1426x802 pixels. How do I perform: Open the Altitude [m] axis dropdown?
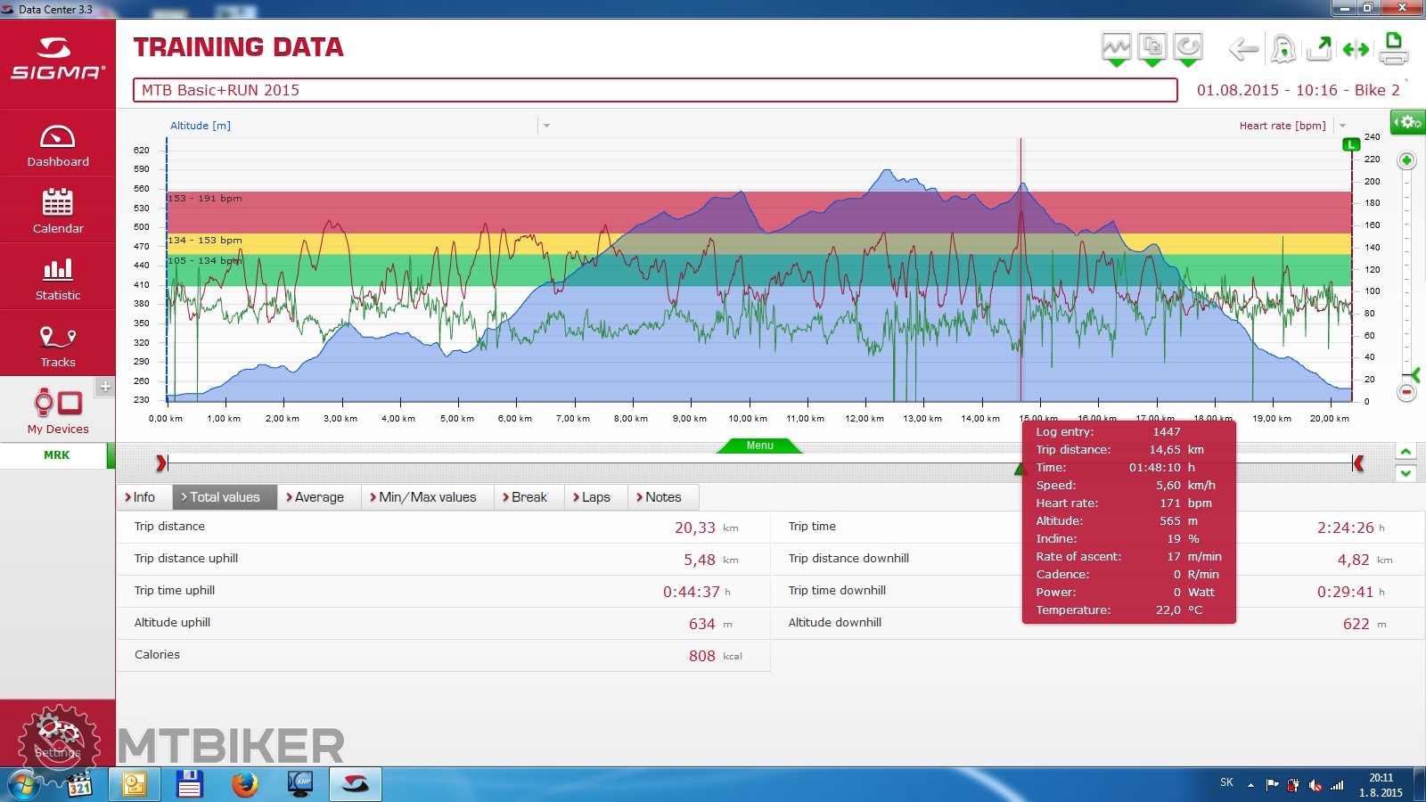546,126
